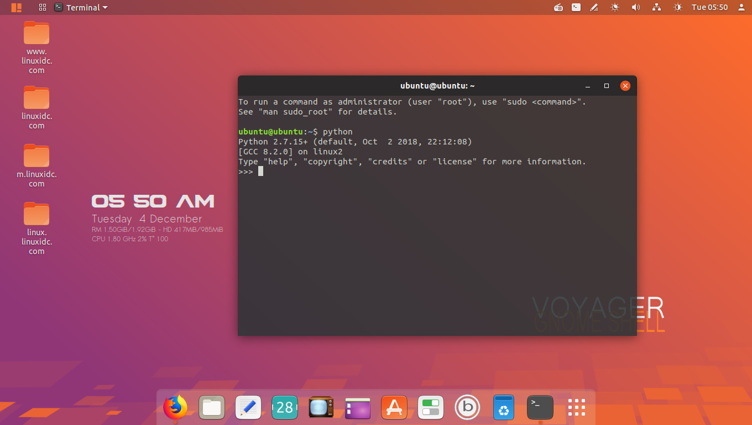This screenshot has width=752, height=425.
Task: Toggle the brightness contrast indicator in top bar
Action: click(678, 8)
